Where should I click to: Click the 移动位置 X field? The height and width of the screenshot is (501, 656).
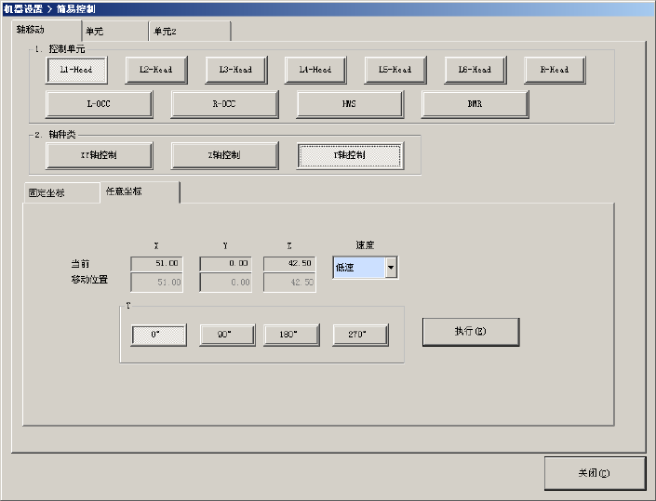[156, 283]
